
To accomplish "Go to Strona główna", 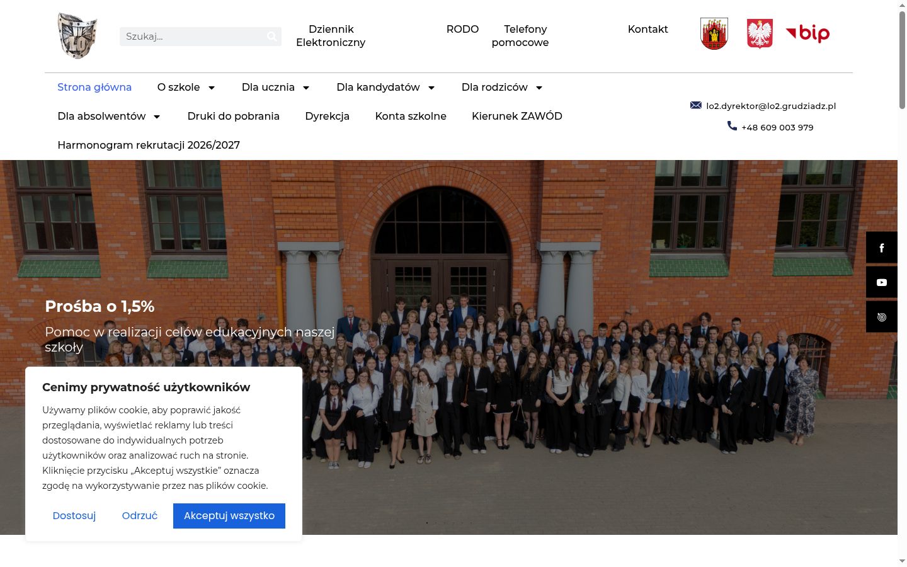I will click(94, 87).
